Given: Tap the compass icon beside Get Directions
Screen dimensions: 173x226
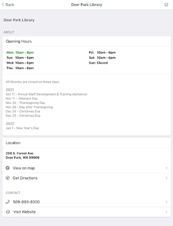Looking at the screenshot, I should tap(8, 178).
